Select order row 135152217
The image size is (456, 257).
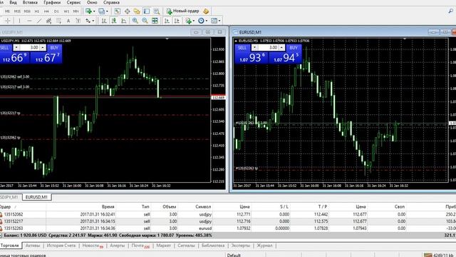click(228, 221)
